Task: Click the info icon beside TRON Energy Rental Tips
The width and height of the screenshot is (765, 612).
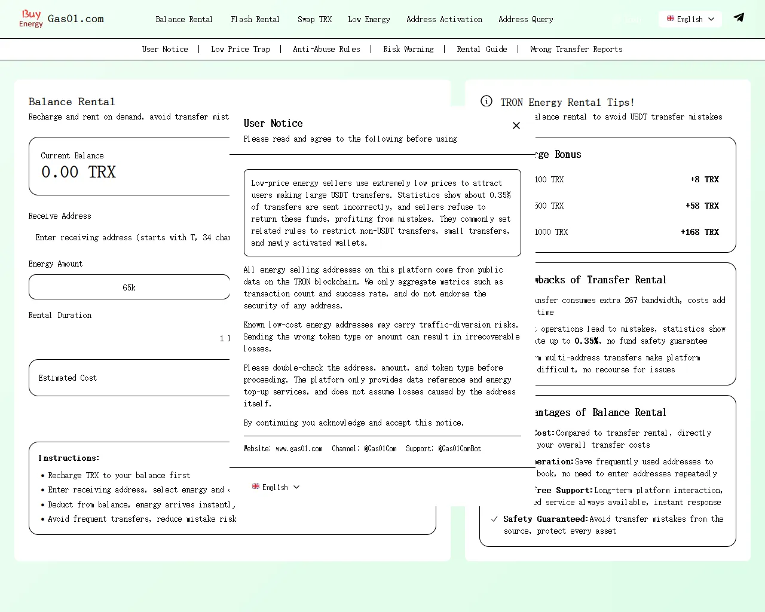Action: coord(486,102)
